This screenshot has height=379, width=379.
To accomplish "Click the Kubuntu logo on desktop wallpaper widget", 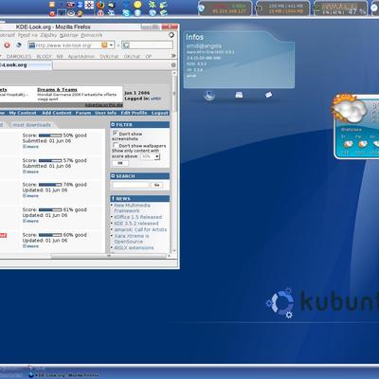I will coord(280,302).
